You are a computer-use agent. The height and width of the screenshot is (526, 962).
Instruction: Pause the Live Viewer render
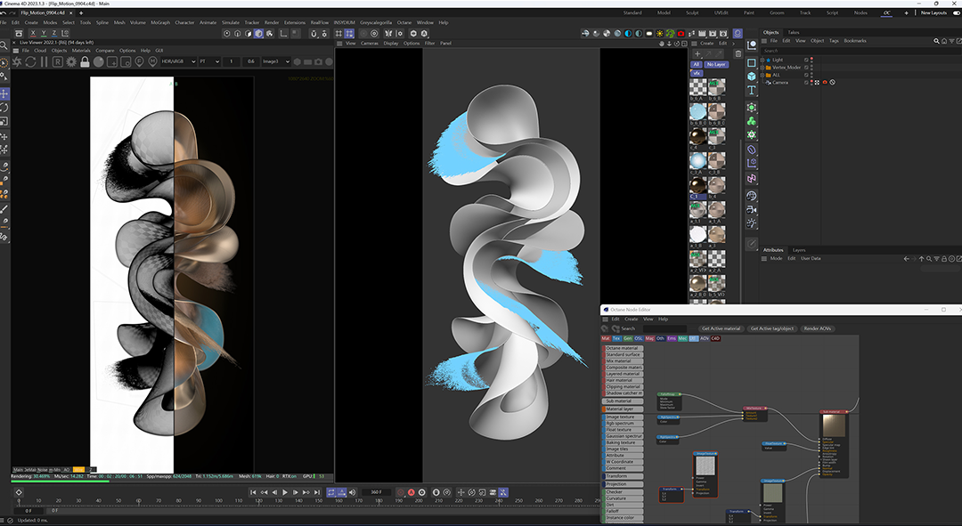[x=45, y=62]
